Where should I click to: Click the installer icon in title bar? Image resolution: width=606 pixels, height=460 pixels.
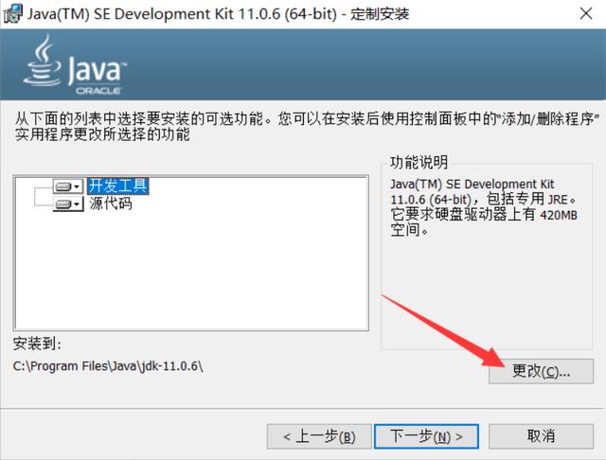pyautogui.click(x=12, y=14)
